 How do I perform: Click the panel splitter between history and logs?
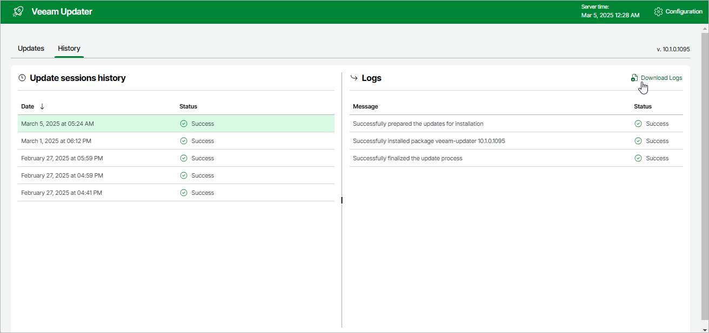coord(342,200)
